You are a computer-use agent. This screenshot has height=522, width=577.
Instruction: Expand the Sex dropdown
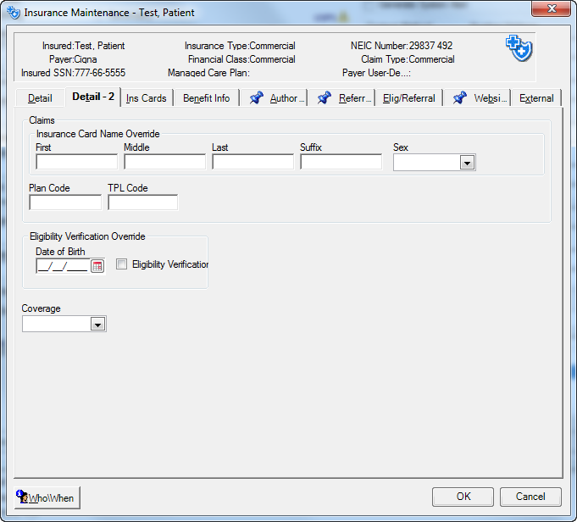pyautogui.click(x=466, y=163)
